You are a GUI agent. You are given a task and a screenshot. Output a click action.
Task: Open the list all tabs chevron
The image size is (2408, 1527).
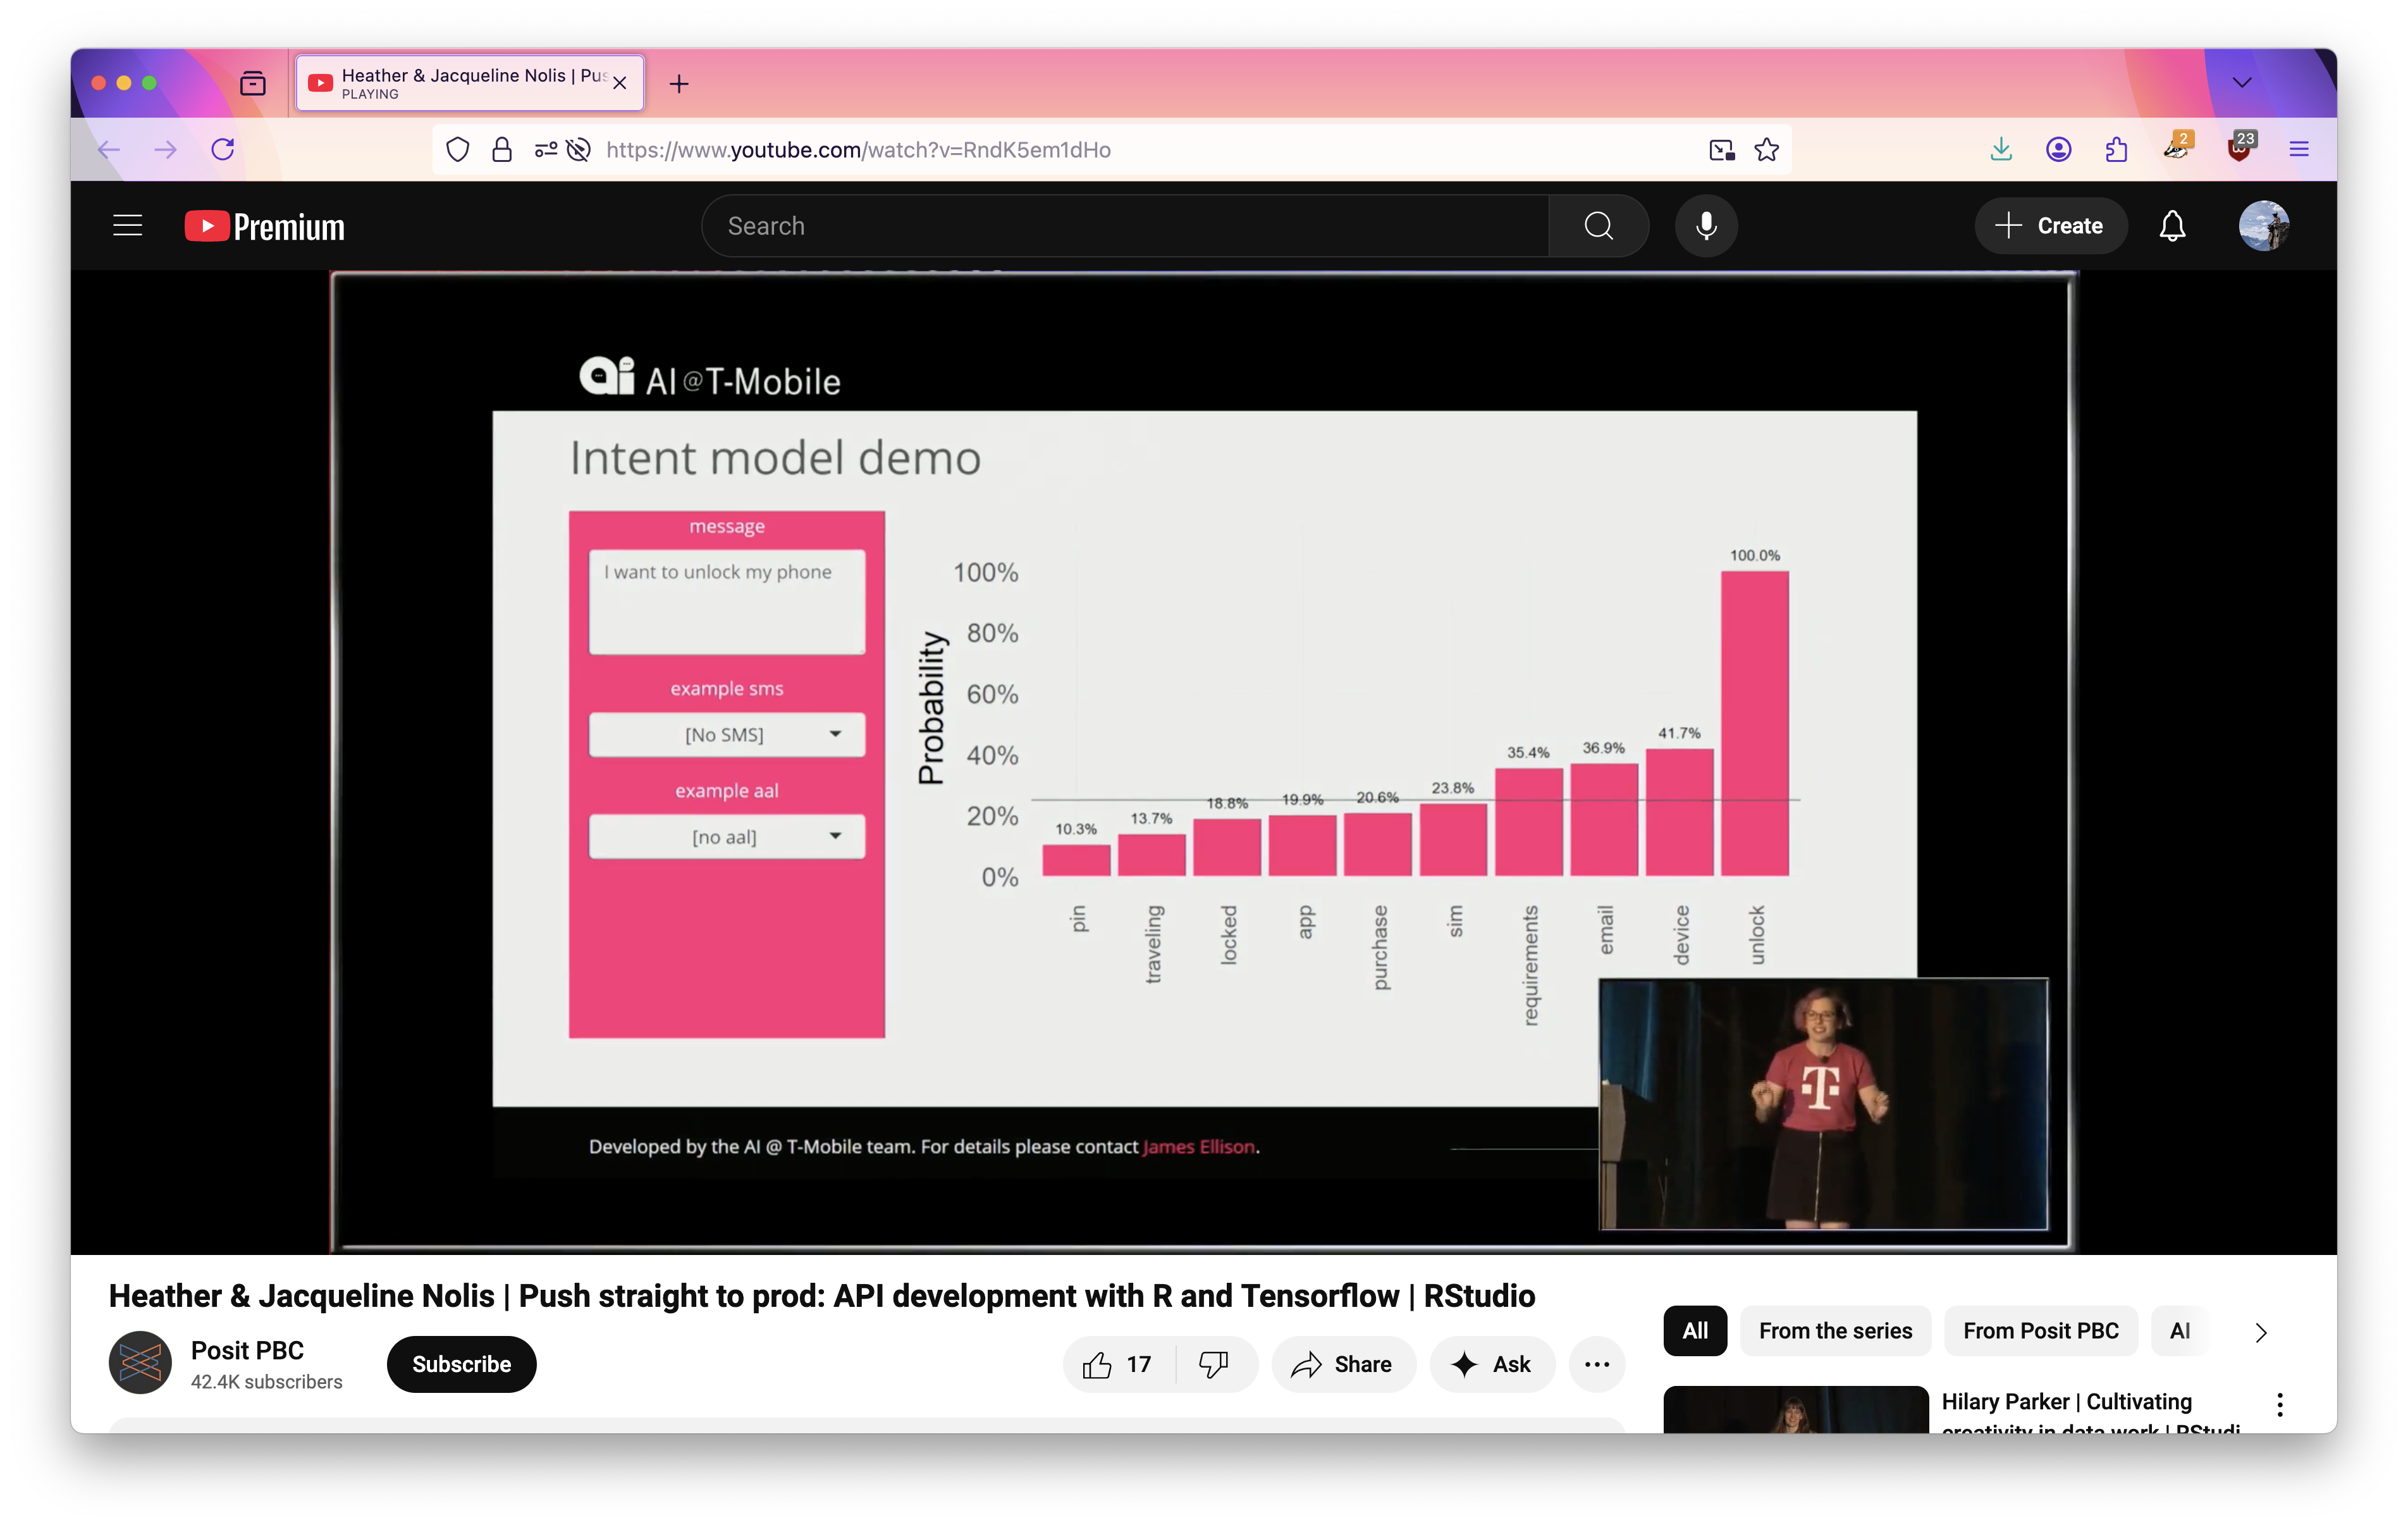click(x=2242, y=83)
